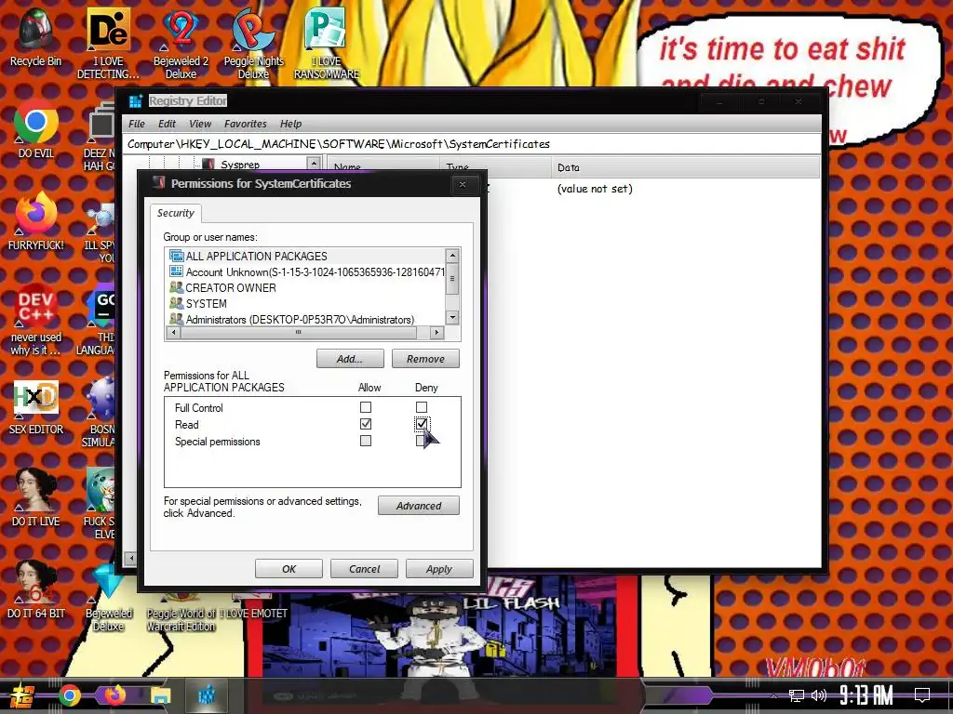
Task: Click left arrow of user list horizontal scrollbar
Action: pyautogui.click(x=174, y=333)
